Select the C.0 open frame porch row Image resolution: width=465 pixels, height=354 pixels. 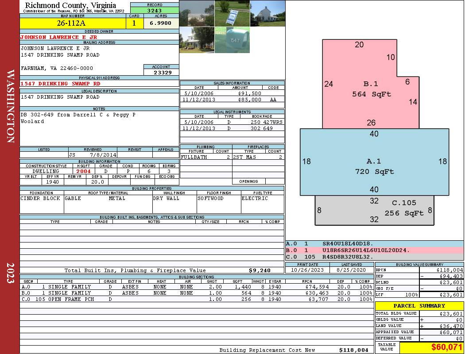click(197, 299)
